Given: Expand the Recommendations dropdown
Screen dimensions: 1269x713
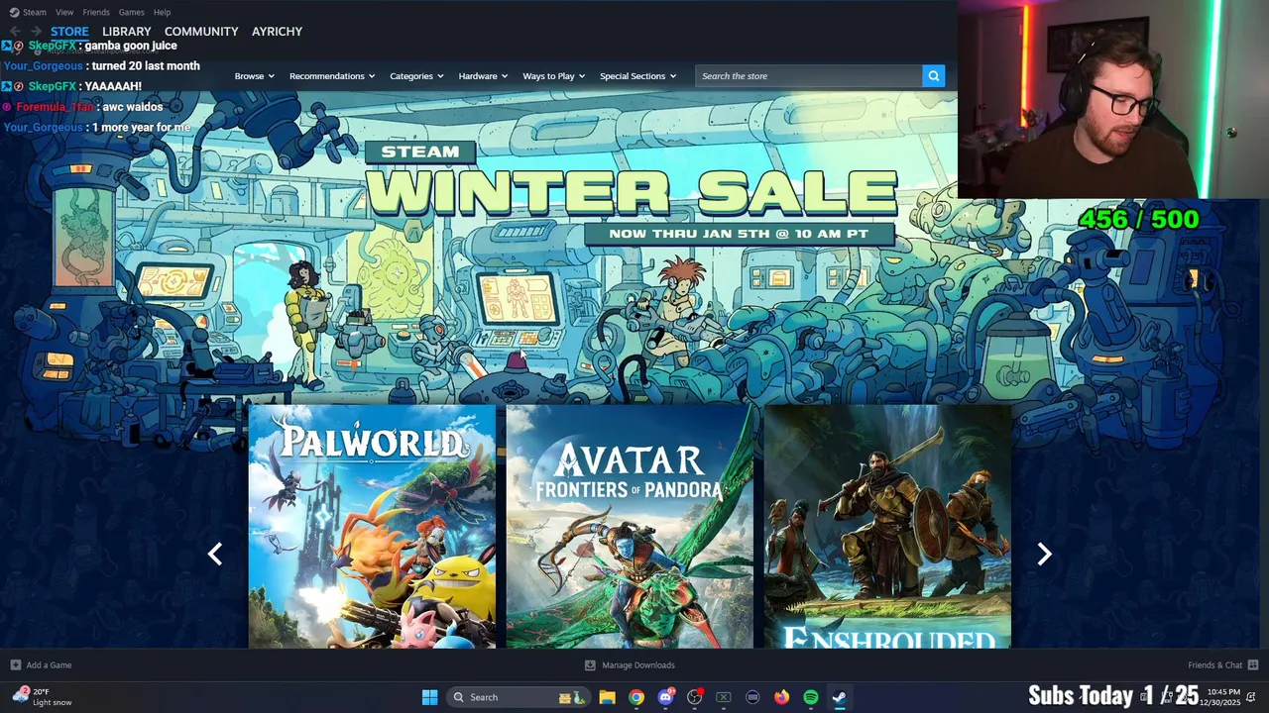Looking at the screenshot, I should 332,76.
